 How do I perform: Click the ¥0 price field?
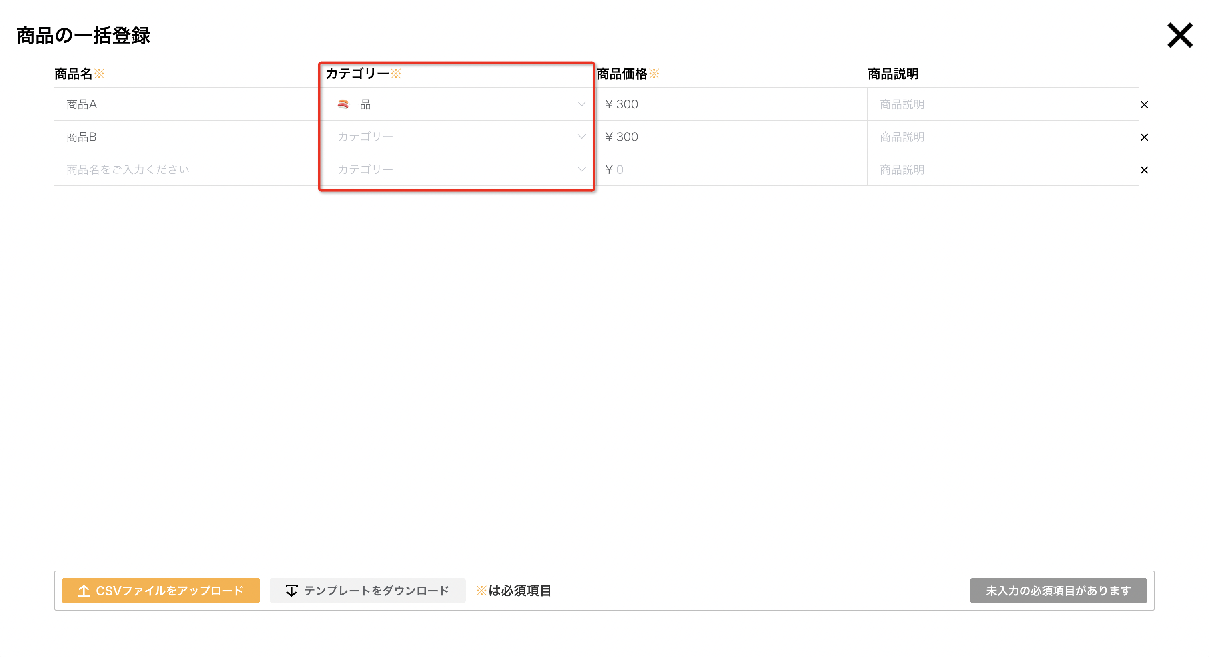pyautogui.click(x=731, y=170)
